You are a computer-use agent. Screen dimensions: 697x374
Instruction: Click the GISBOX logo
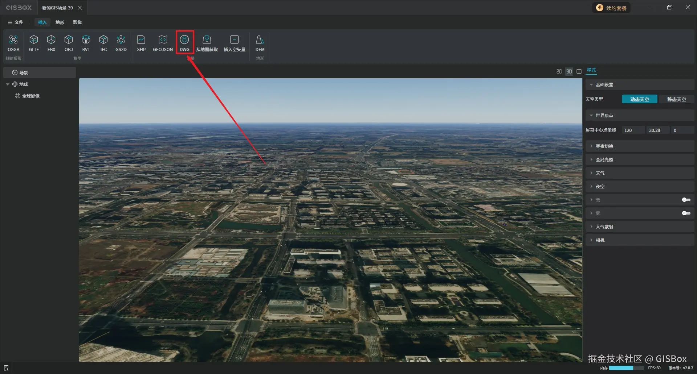(x=19, y=8)
